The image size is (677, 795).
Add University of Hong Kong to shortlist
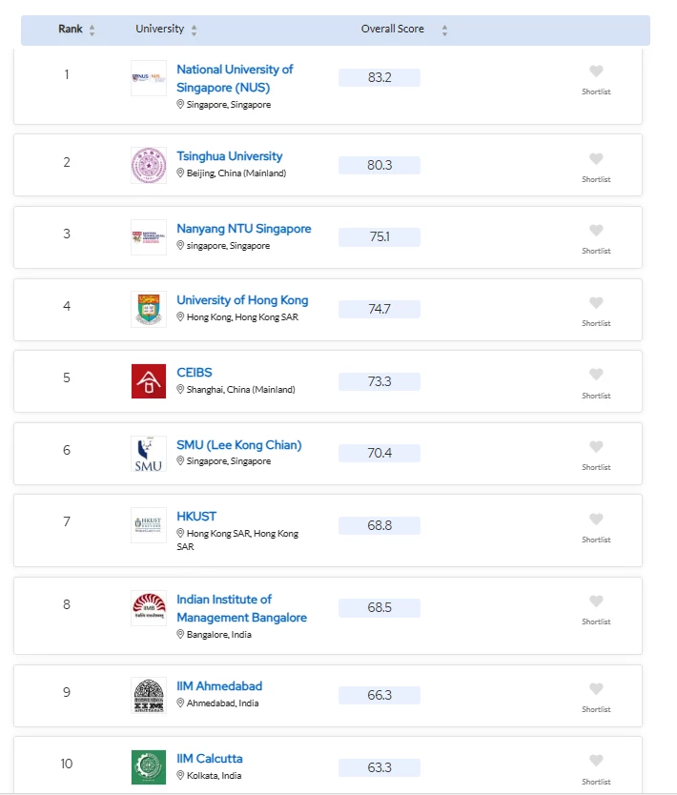(x=596, y=303)
